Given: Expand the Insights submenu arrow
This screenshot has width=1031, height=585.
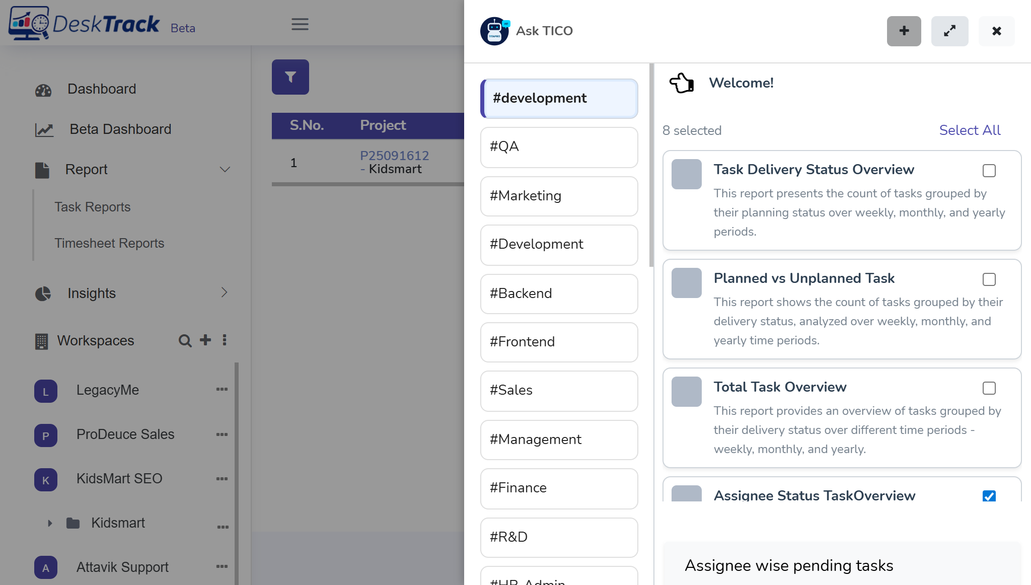Looking at the screenshot, I should 225,292.
